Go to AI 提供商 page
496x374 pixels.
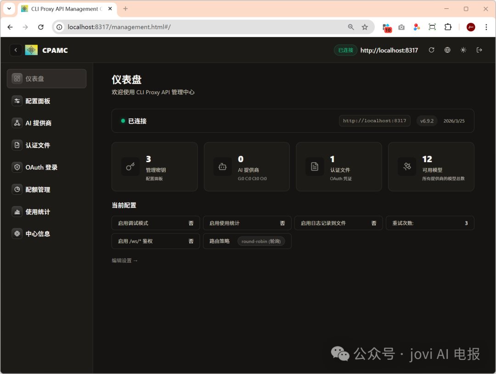click(x=46, y=123)
